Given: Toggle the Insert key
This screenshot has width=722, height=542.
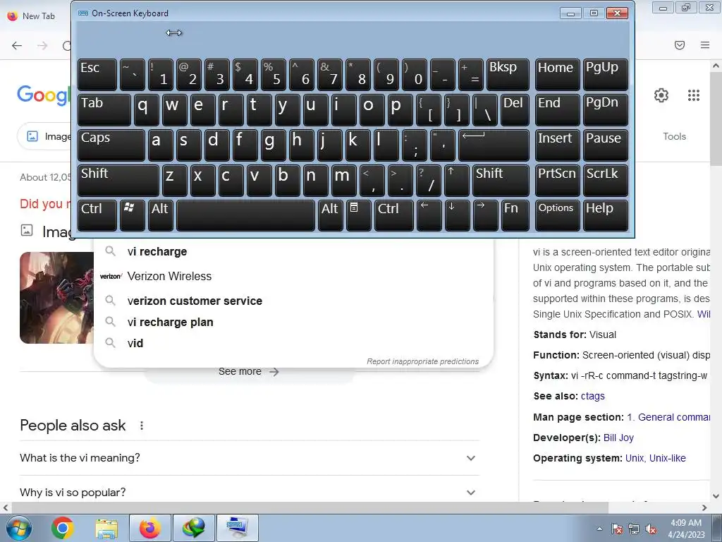Looking at the screenshot, I should click(x=558, y=145).
